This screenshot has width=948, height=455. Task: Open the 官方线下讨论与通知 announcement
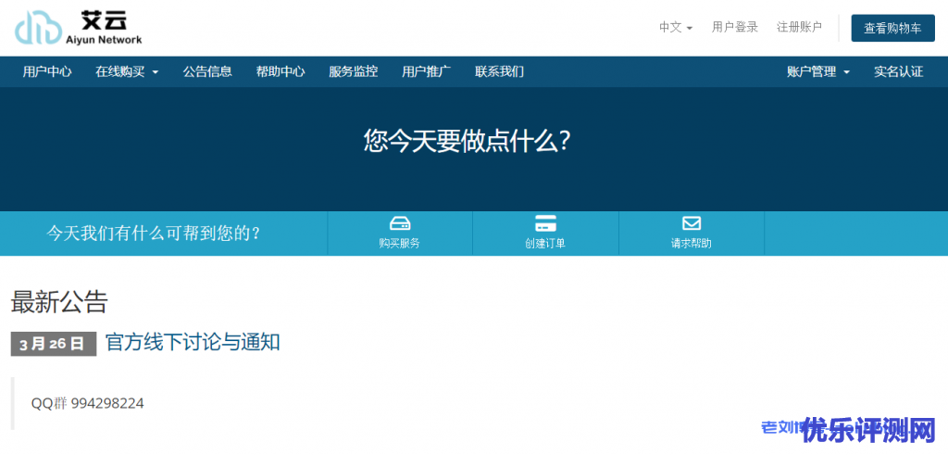click(x=193, y=342)
